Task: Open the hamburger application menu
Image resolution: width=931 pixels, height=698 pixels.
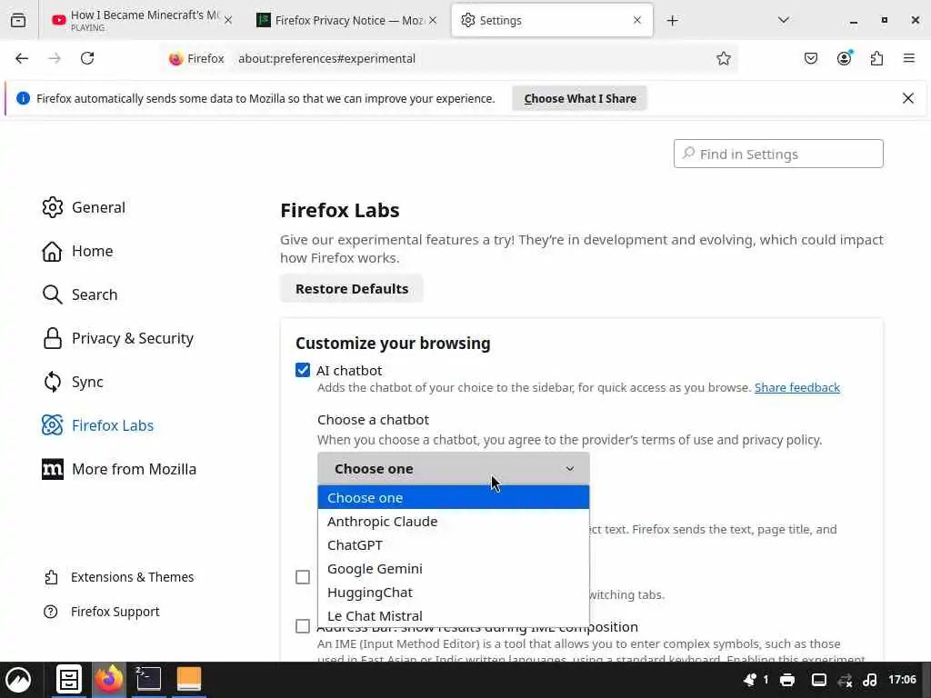Action: tap(909, 58)
